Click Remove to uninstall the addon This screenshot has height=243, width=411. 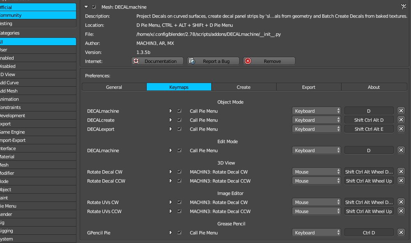click(x=269, y=61)
